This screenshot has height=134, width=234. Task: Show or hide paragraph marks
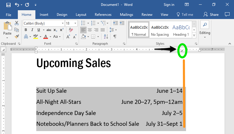(115, 37)
